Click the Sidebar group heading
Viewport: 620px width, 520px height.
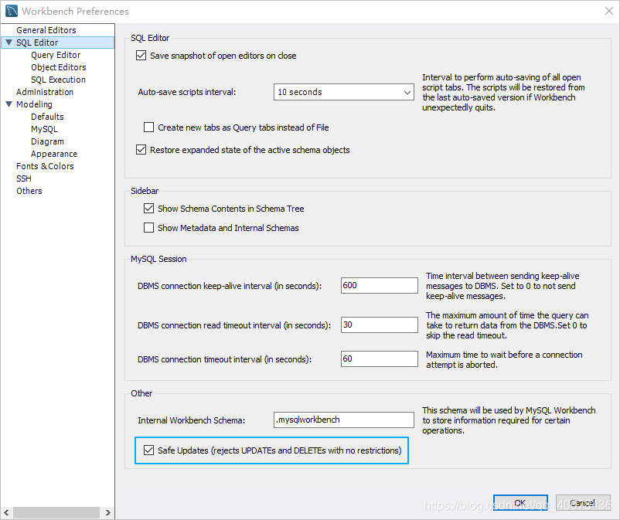click(145, 191)
